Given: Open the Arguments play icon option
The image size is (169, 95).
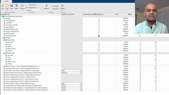Looking at the screenshot, I should (27, 7).
